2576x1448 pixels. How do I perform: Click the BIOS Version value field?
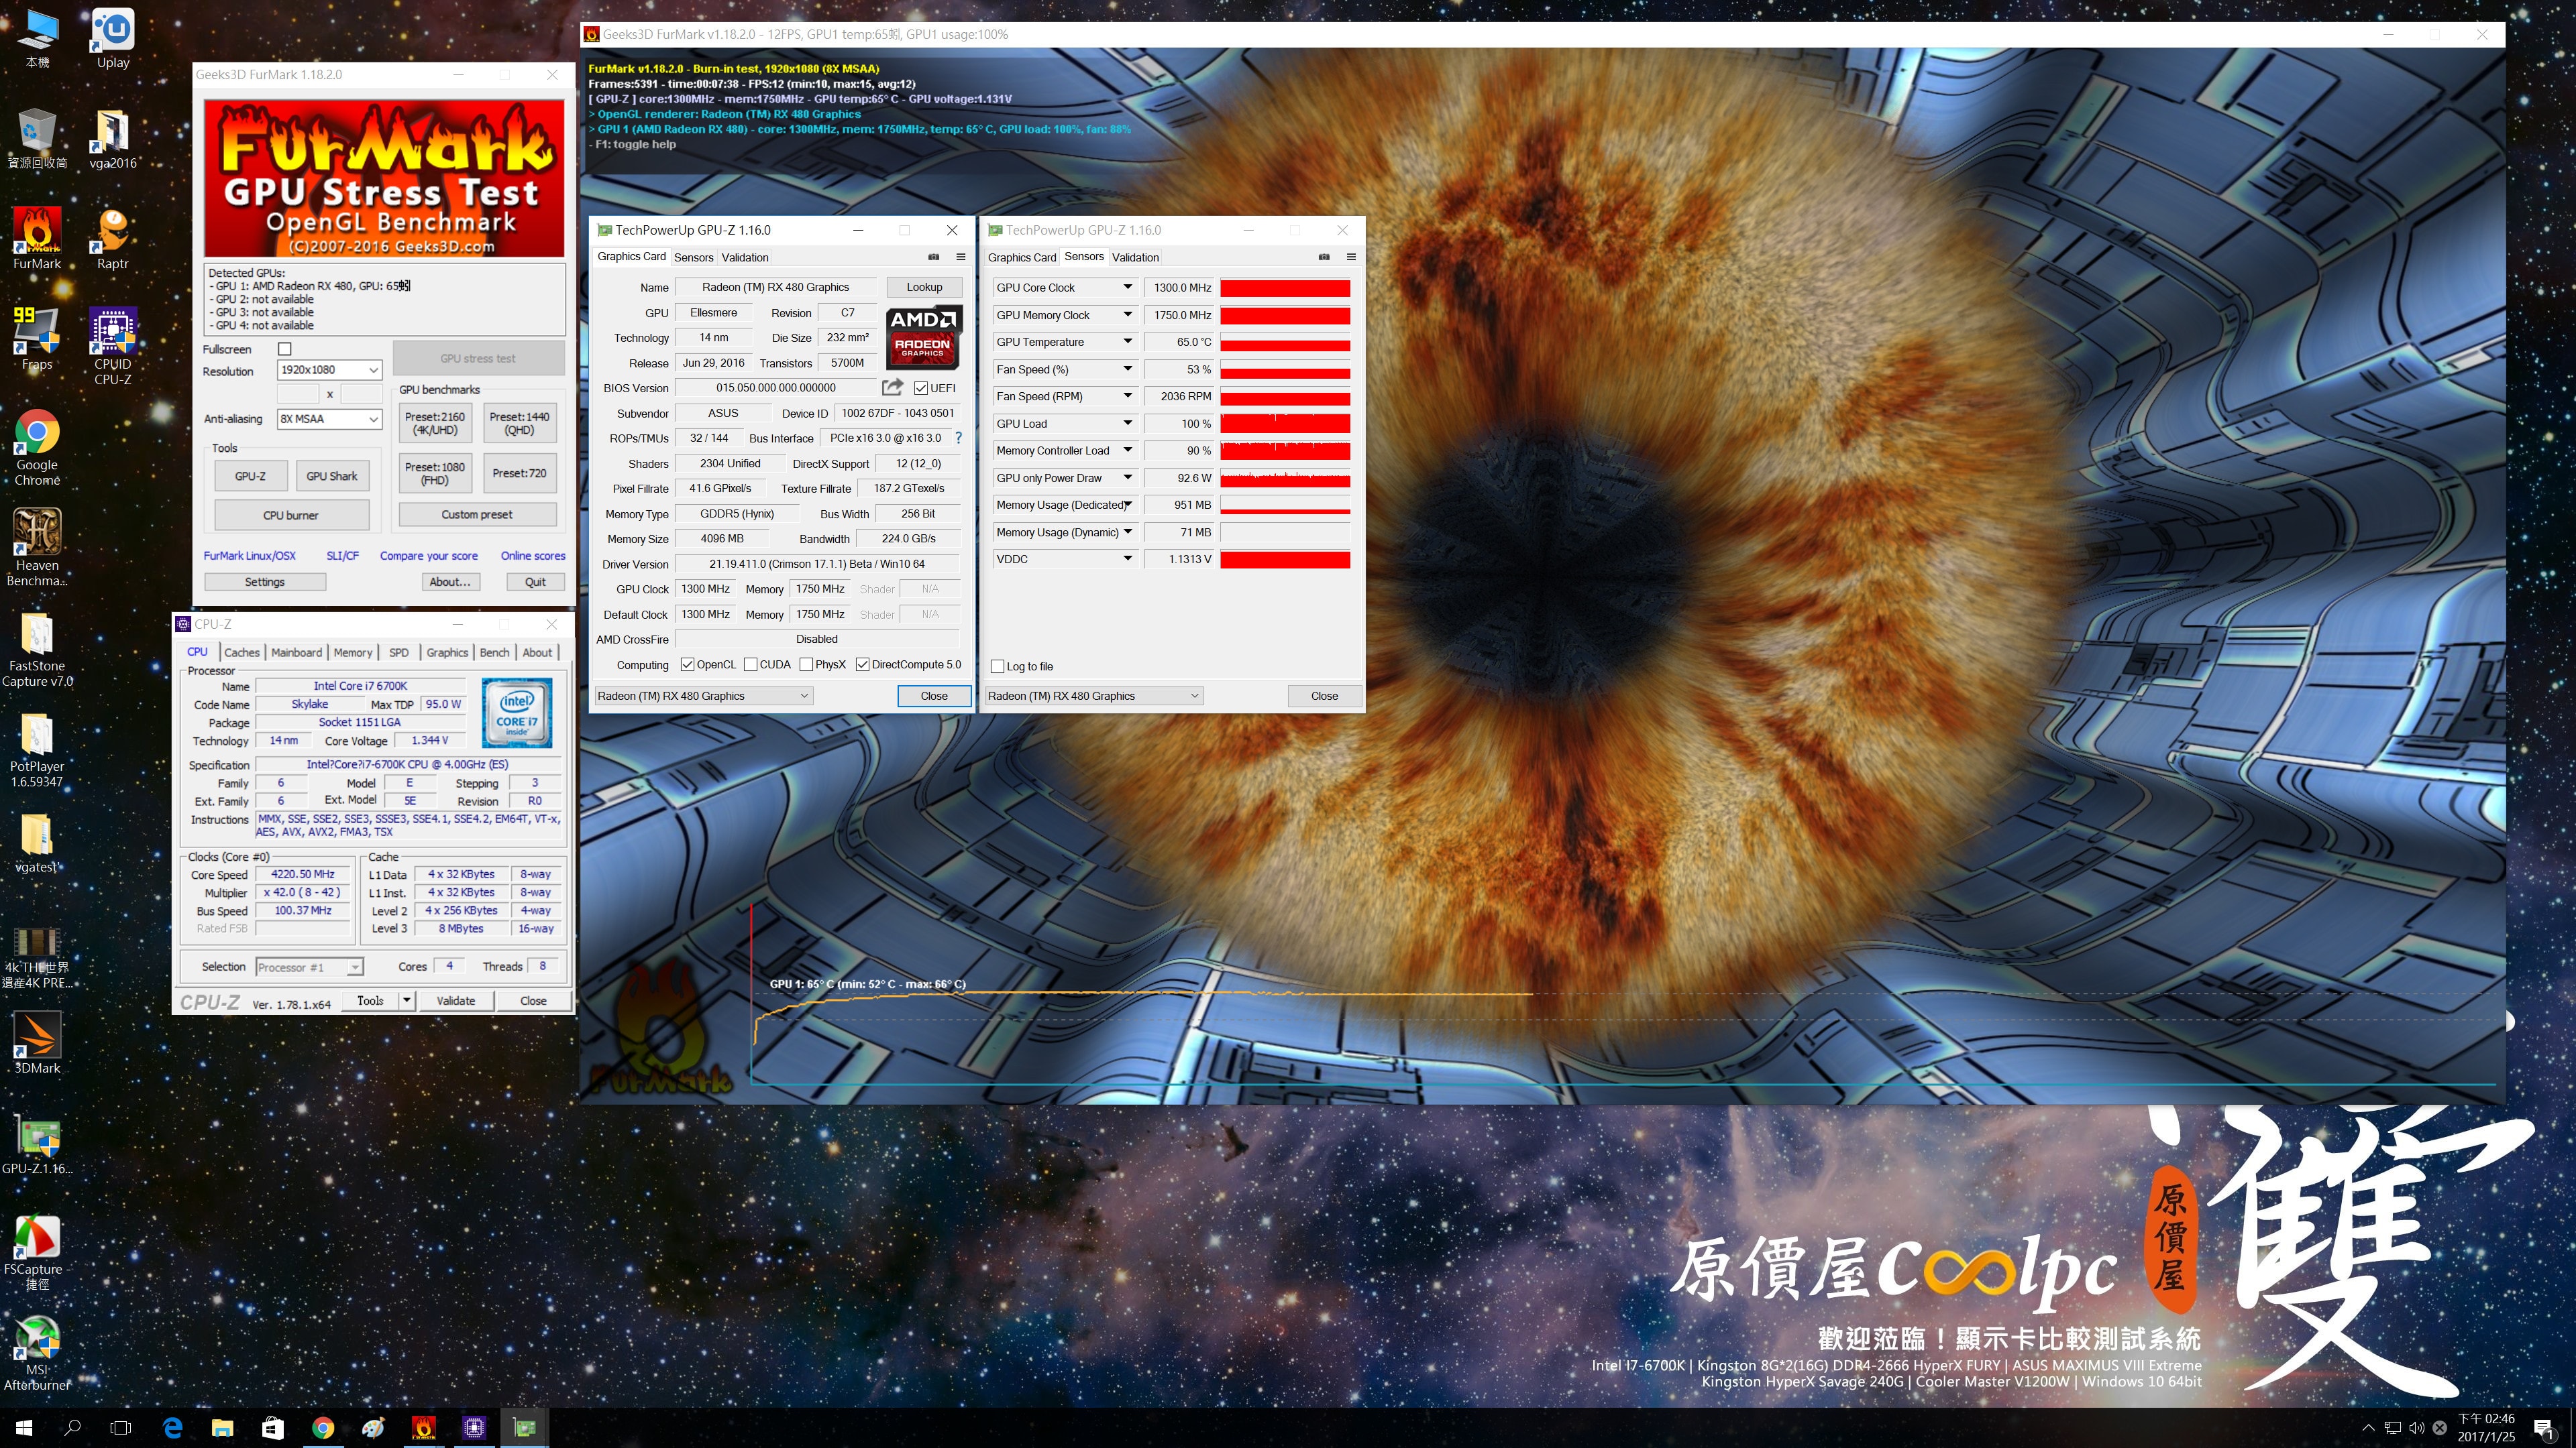tap(776, 387)
